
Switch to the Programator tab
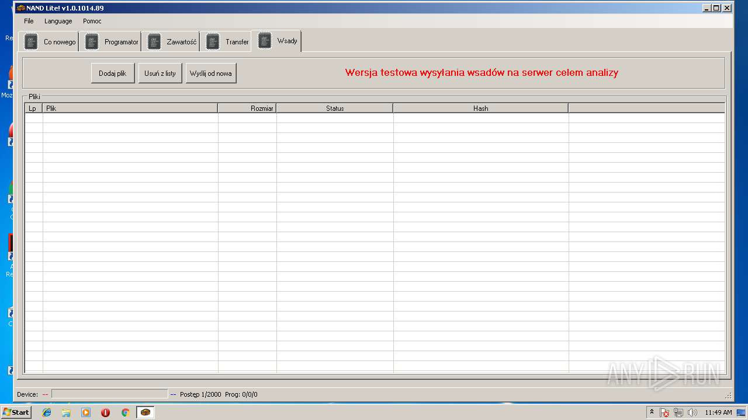pos(111,42)
